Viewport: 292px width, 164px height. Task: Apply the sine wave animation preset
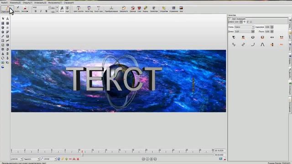pyautogui.click(x=234, y=45)
